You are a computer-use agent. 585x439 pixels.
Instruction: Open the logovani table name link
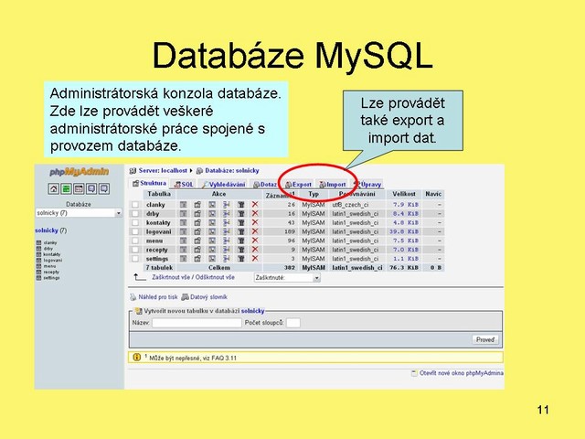[158, 231]
